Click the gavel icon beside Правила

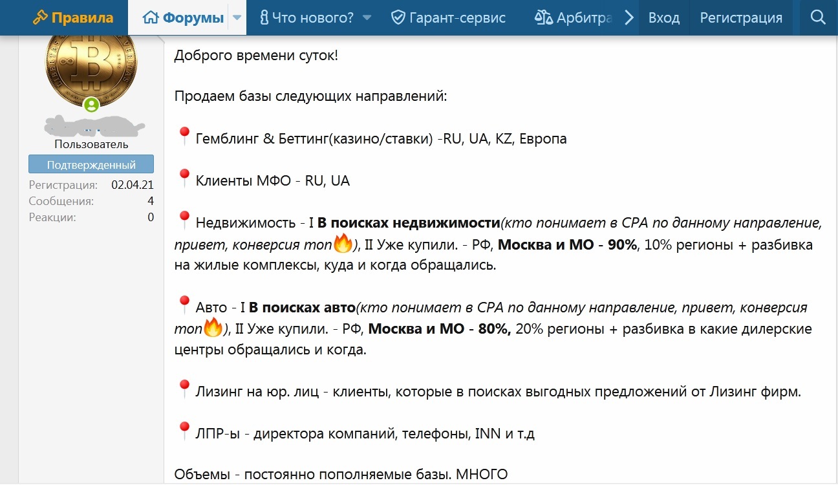click(x=40, y=17)
